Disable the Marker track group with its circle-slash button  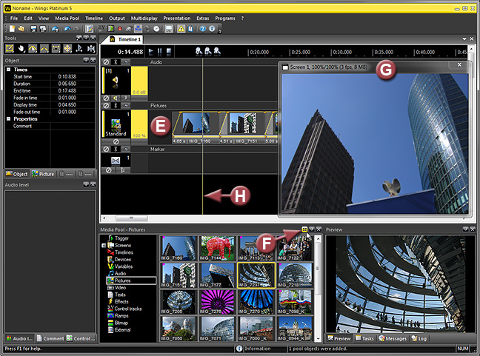click(x=106, y=150)
